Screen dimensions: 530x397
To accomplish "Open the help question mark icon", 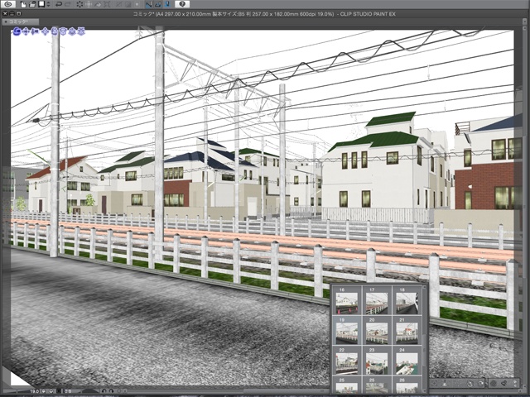I will point(182,4).
